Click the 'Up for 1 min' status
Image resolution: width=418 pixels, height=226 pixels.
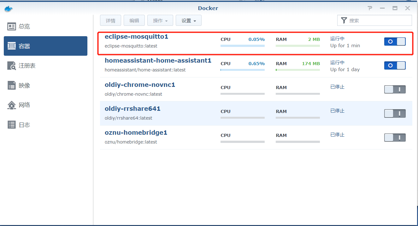(345, 46)
